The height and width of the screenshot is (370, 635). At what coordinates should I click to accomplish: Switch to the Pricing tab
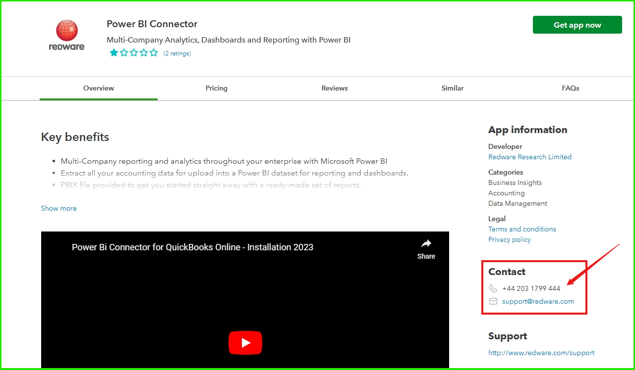click(x=217, y=88)
